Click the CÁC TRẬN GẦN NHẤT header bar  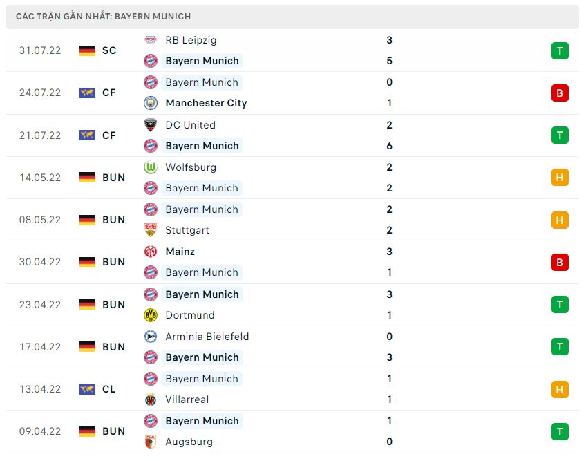point(293,15)
